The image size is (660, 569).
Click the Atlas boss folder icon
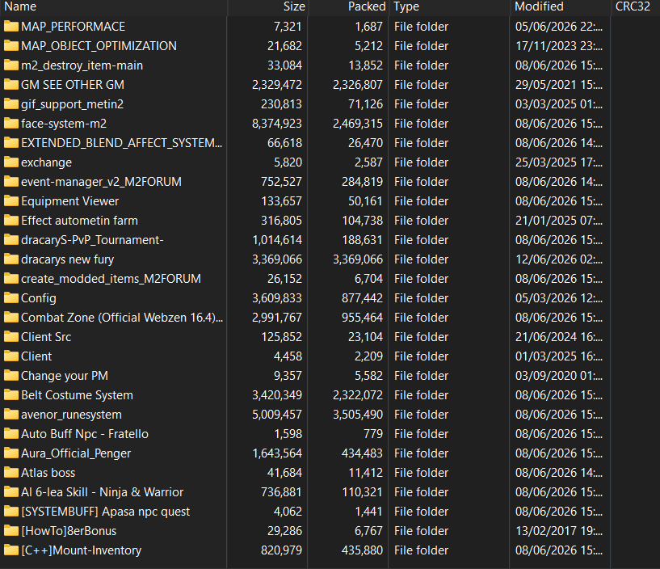11,472
